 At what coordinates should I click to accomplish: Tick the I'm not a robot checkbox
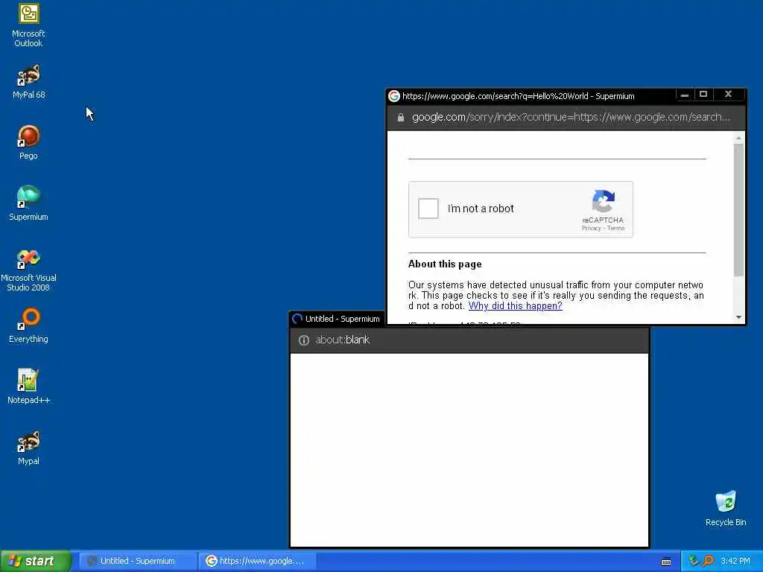point(428,209)
